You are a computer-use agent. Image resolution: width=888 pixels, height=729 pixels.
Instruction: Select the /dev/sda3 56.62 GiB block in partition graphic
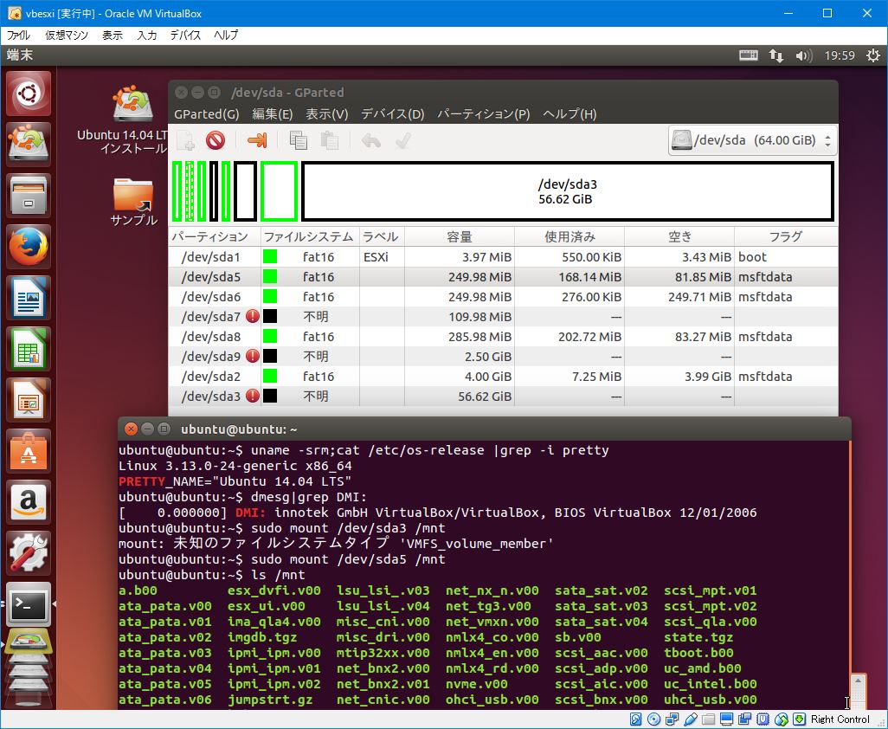(x=568, y=191)
